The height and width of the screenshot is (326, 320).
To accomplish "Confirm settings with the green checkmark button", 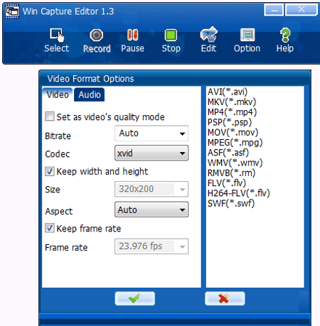I will click(x=135, y=298).
